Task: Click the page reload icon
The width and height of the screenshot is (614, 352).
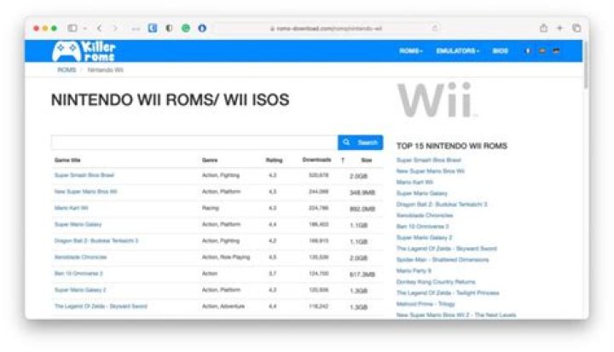Action: point(435,28)
